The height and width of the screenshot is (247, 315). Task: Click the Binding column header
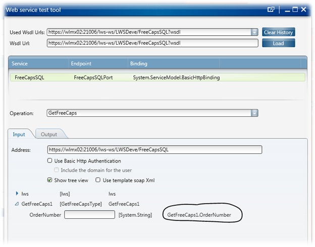point(139,64)
